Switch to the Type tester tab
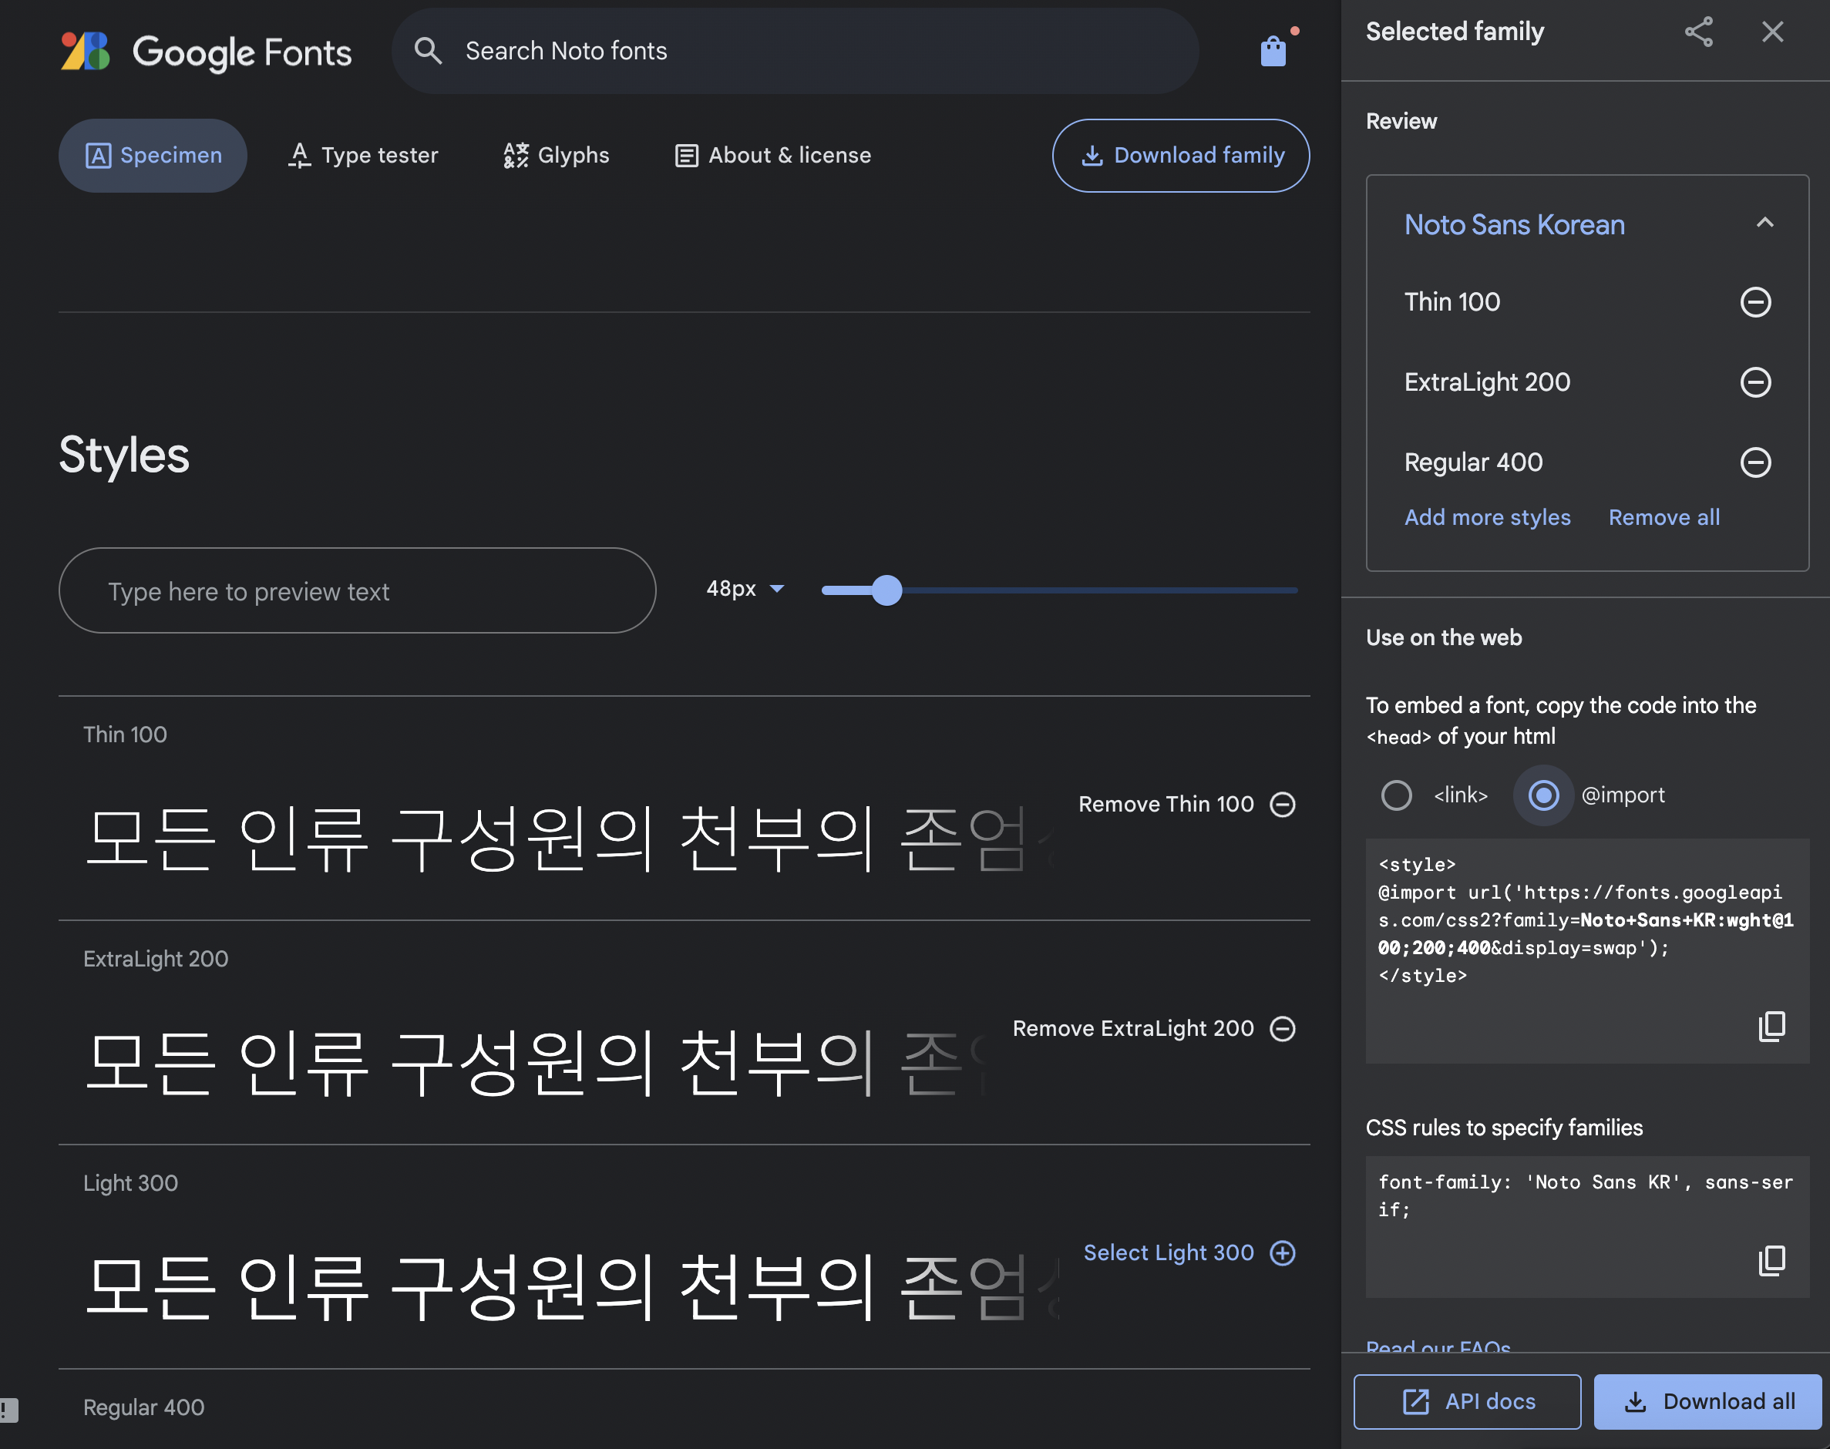Image resolution: width=1830 pixels, height=1449 pixels. [x=363, y=155]
